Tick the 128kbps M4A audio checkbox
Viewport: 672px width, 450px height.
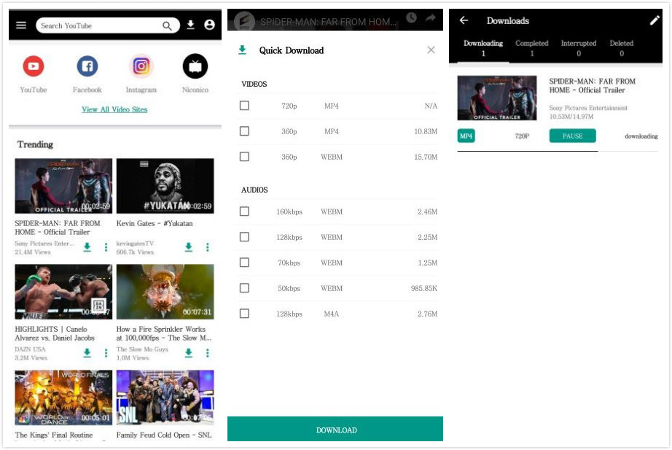[244, 314]
